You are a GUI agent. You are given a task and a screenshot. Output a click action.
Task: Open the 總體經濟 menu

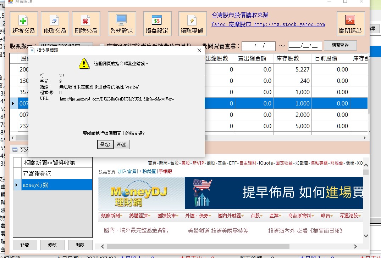[x=140, y=216]
